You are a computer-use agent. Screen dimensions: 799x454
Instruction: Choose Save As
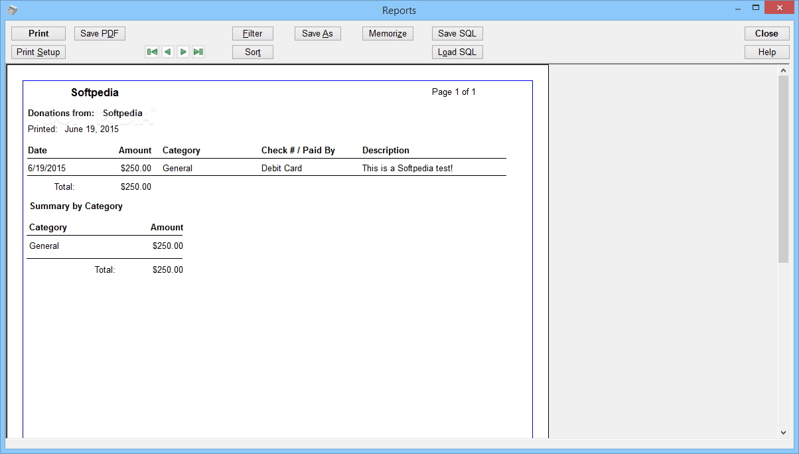tap(318, 33)
